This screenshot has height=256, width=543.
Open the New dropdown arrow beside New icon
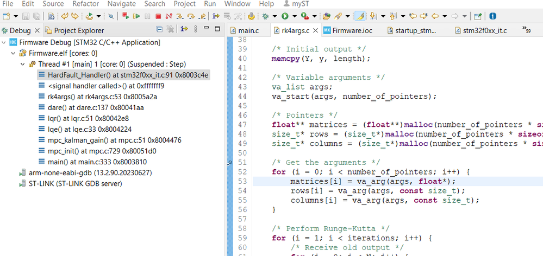pos(16,16)
